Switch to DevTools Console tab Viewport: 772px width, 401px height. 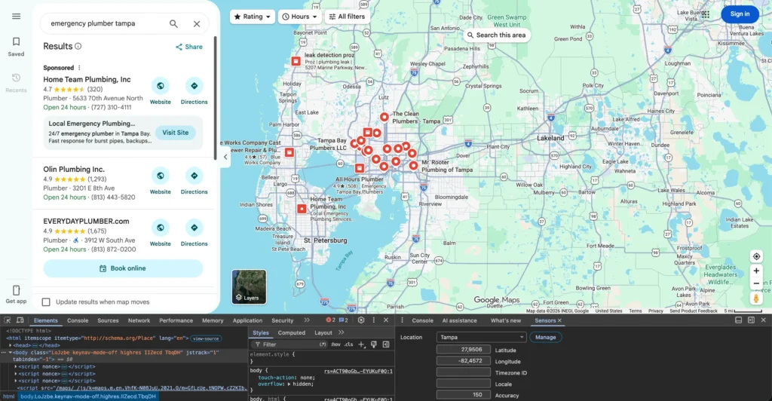click(78, 320)
